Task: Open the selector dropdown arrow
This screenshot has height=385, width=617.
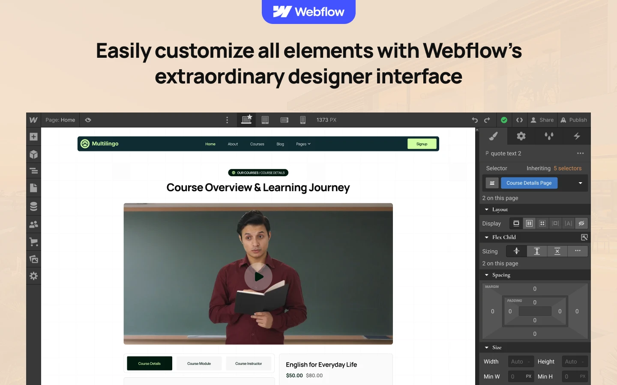Action: click(580, 183)
